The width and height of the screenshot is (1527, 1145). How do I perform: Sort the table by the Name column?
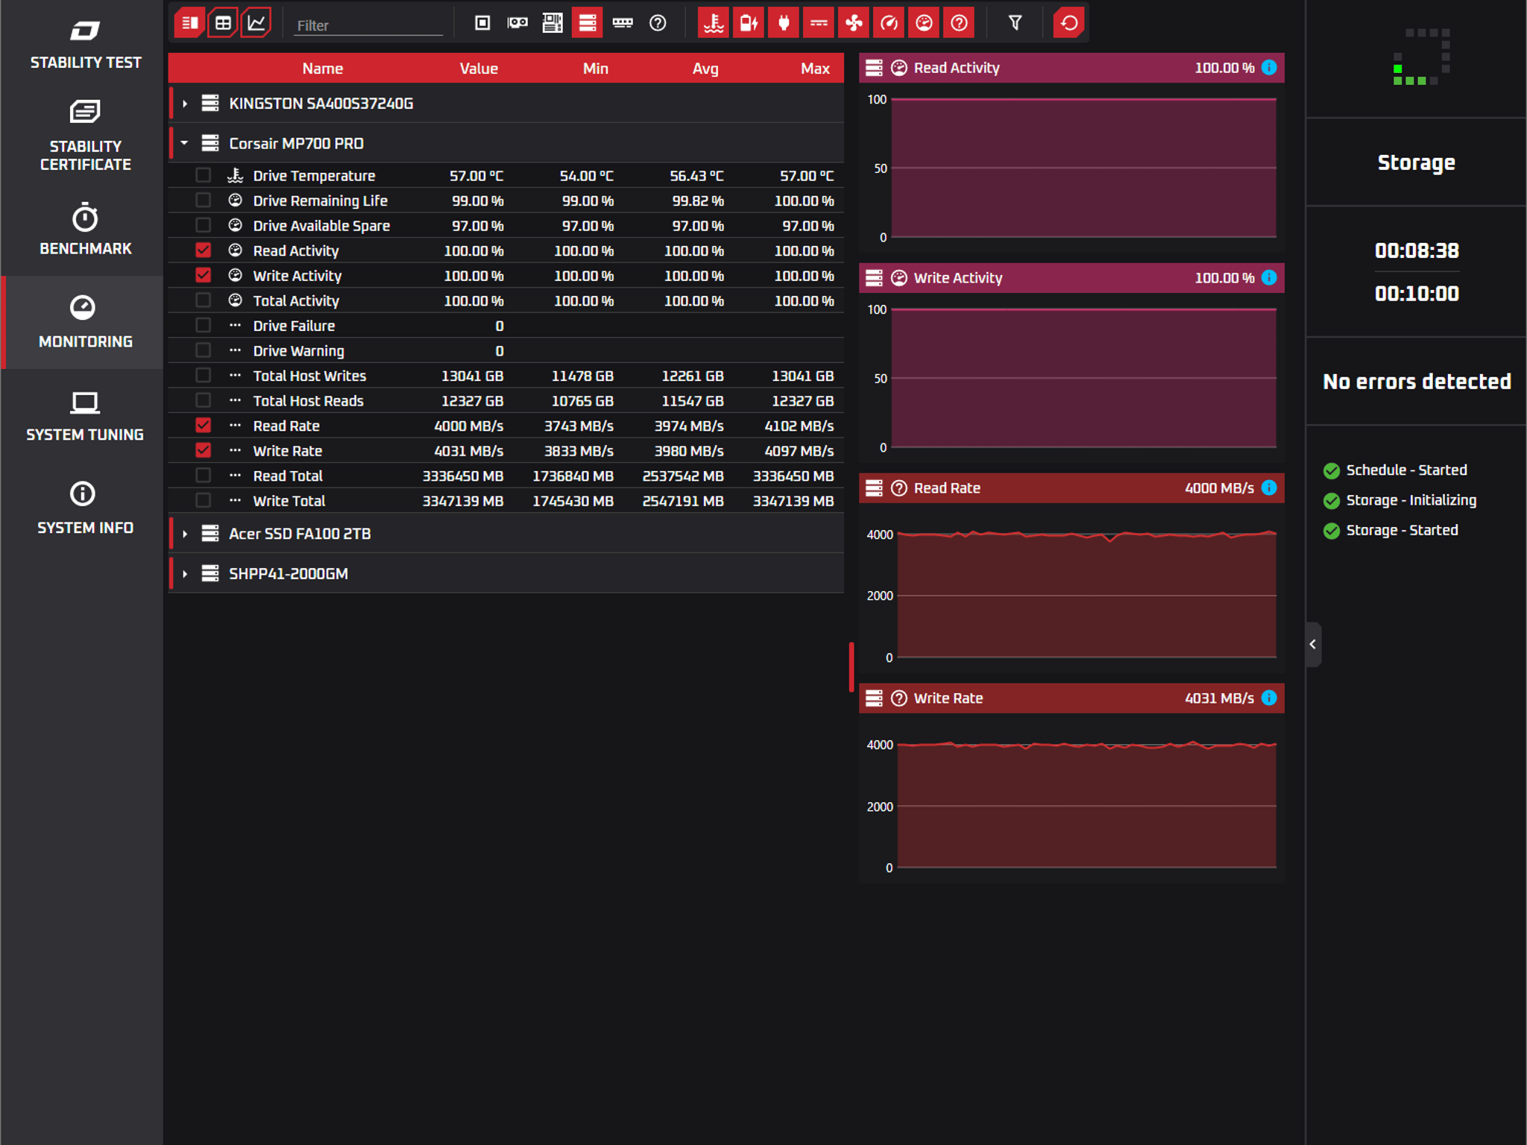click(x=323, y=69)
